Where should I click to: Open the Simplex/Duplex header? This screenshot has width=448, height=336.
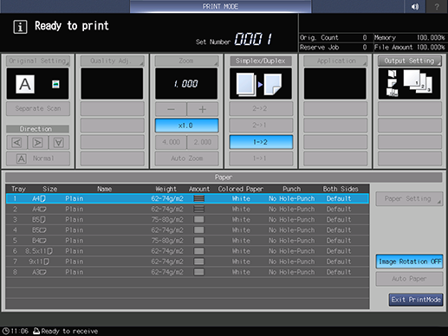(x=261, y=61)
